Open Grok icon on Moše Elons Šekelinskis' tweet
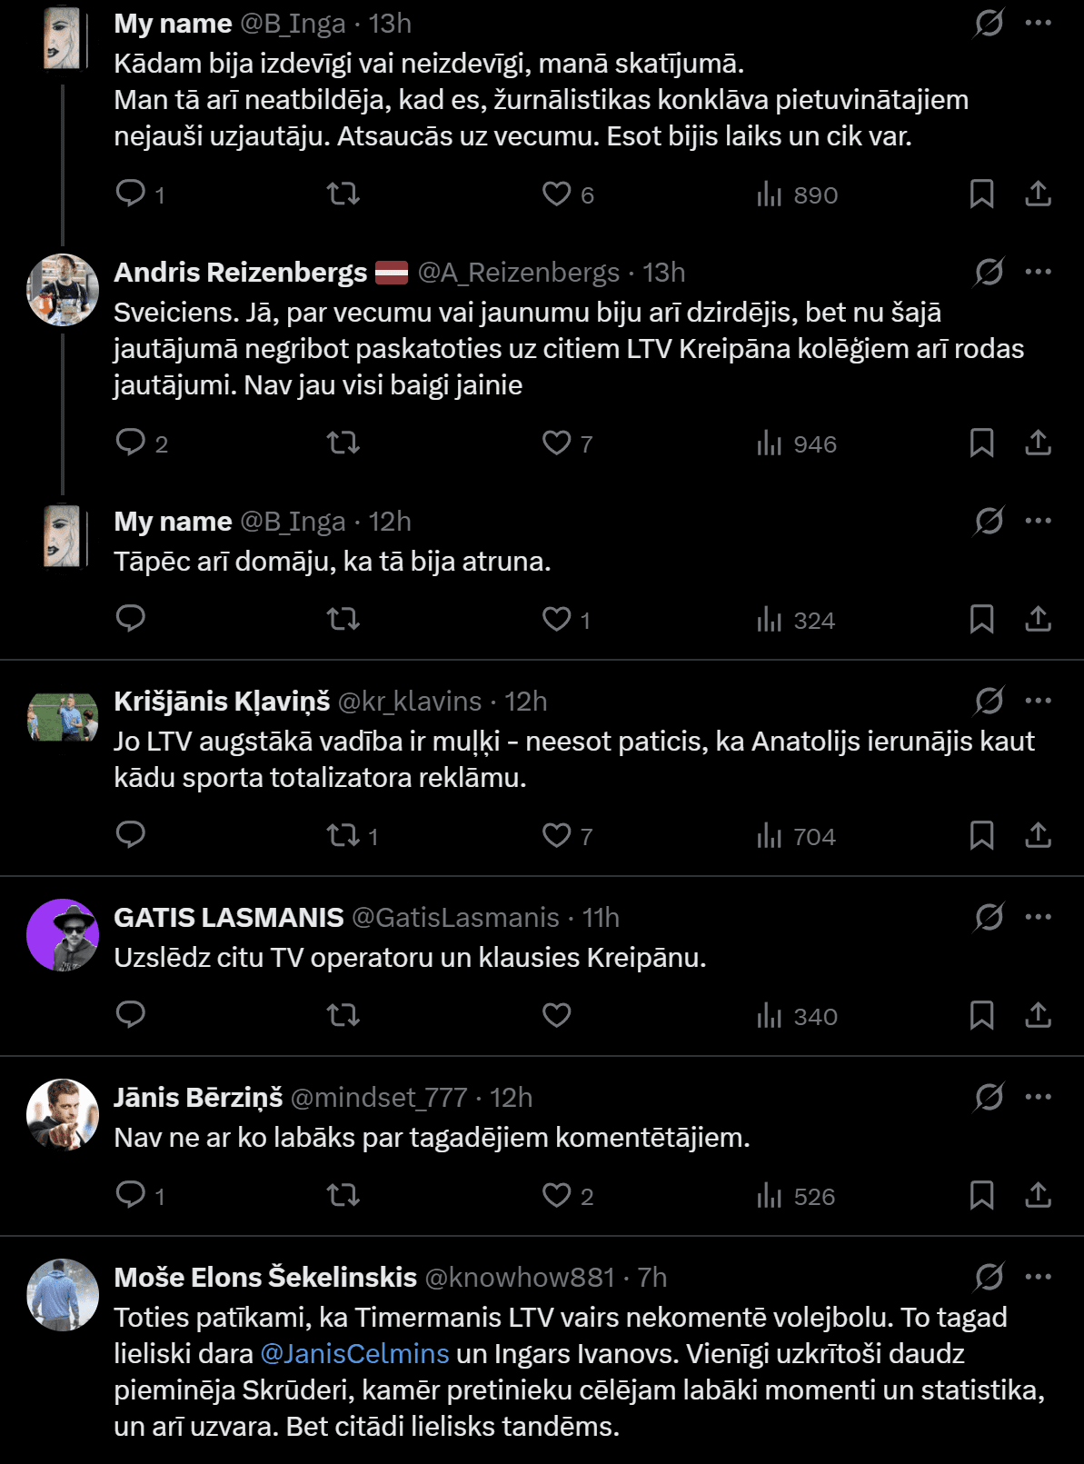 pos(989,1277)
